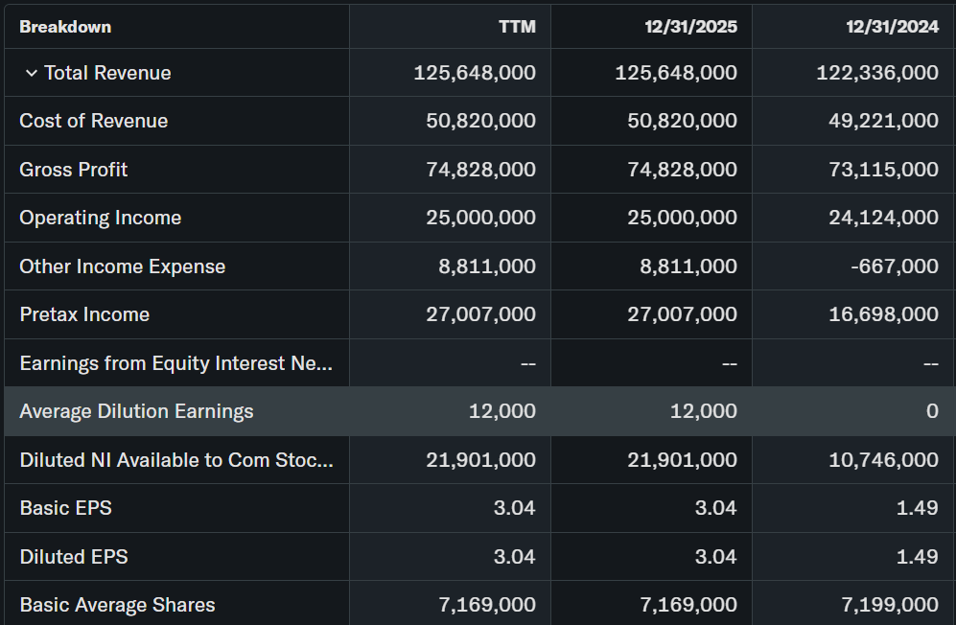Select the 12/31/2024 column header
The height and width of the screenshot is (625, 956).
point(892,27)
